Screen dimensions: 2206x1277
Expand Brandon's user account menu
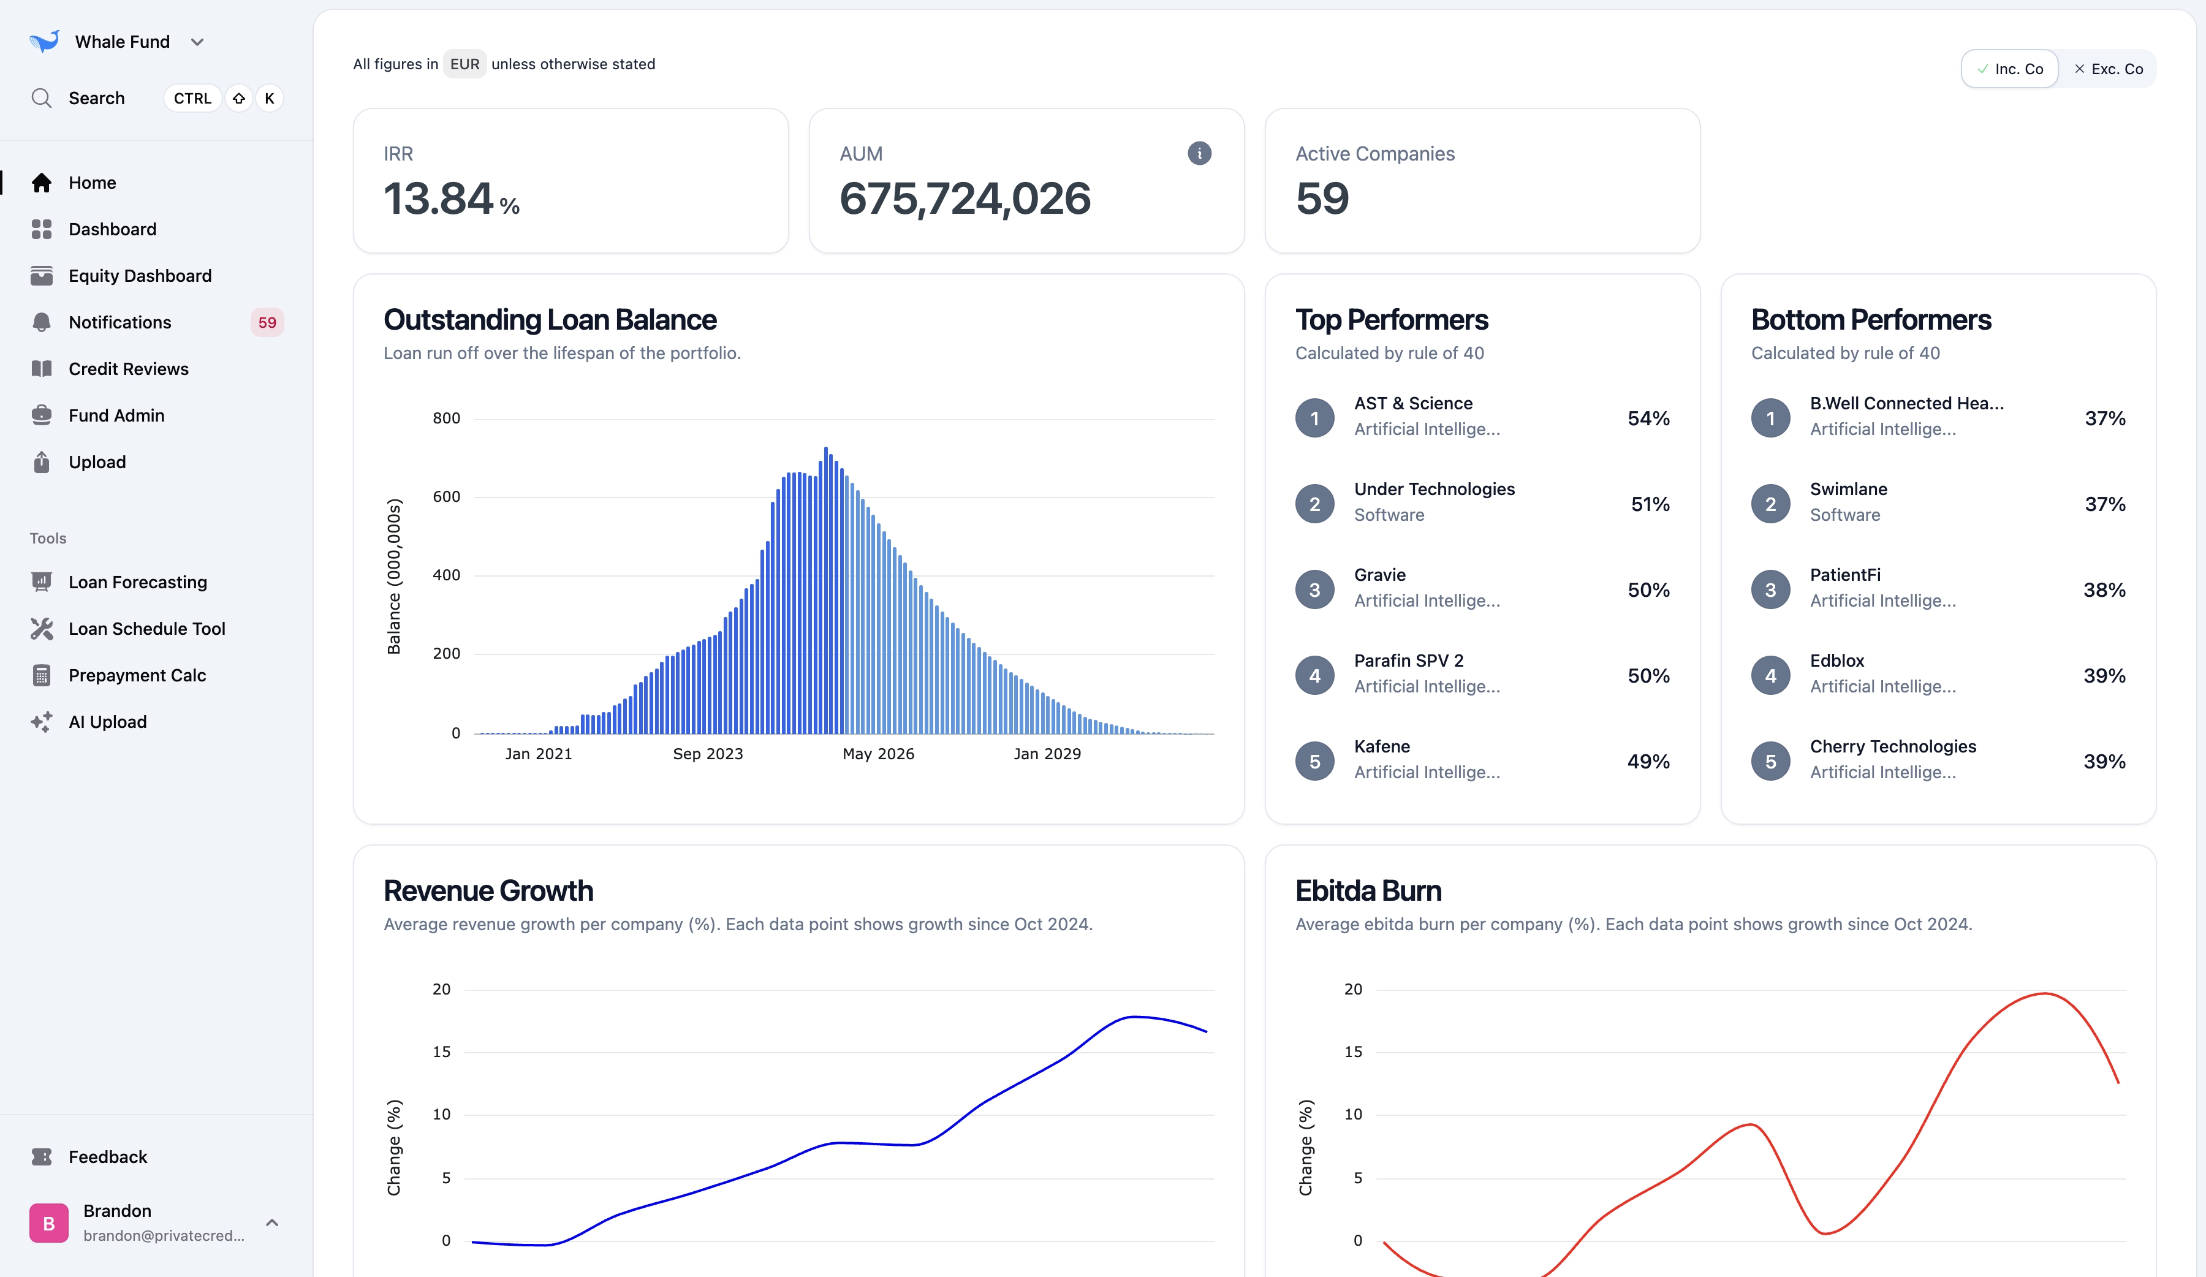(x=272, y=1222)
